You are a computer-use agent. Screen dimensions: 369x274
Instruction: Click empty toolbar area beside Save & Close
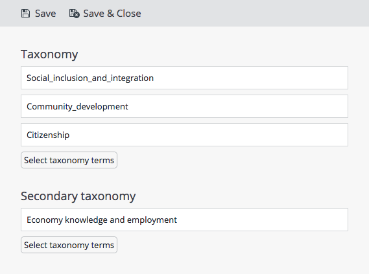[254, 13]
